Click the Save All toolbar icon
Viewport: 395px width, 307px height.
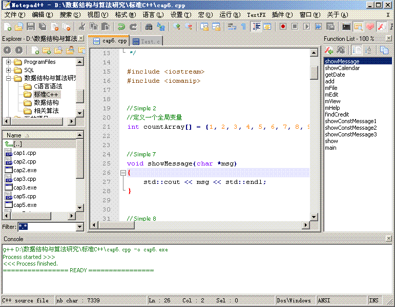tap(43, 27)
